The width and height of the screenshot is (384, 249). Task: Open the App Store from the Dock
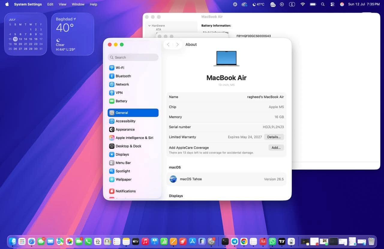[x=192, y=242]
